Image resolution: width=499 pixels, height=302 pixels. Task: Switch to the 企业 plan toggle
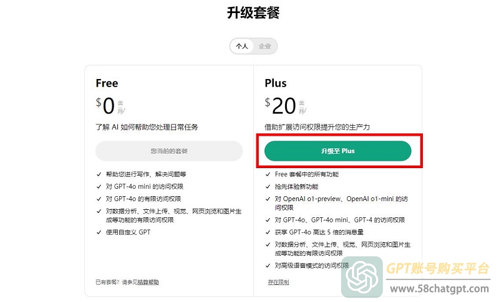point(264,46)
